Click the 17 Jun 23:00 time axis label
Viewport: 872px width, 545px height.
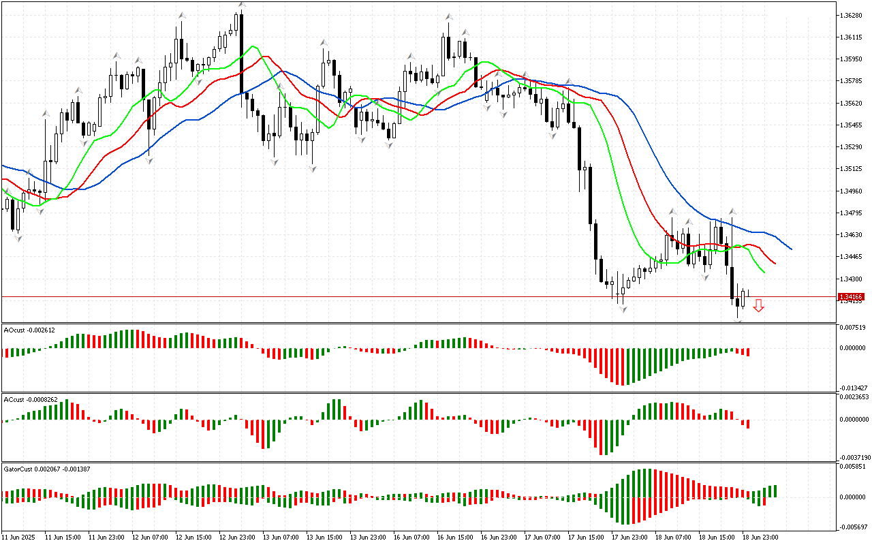click(x=629, y=537)
